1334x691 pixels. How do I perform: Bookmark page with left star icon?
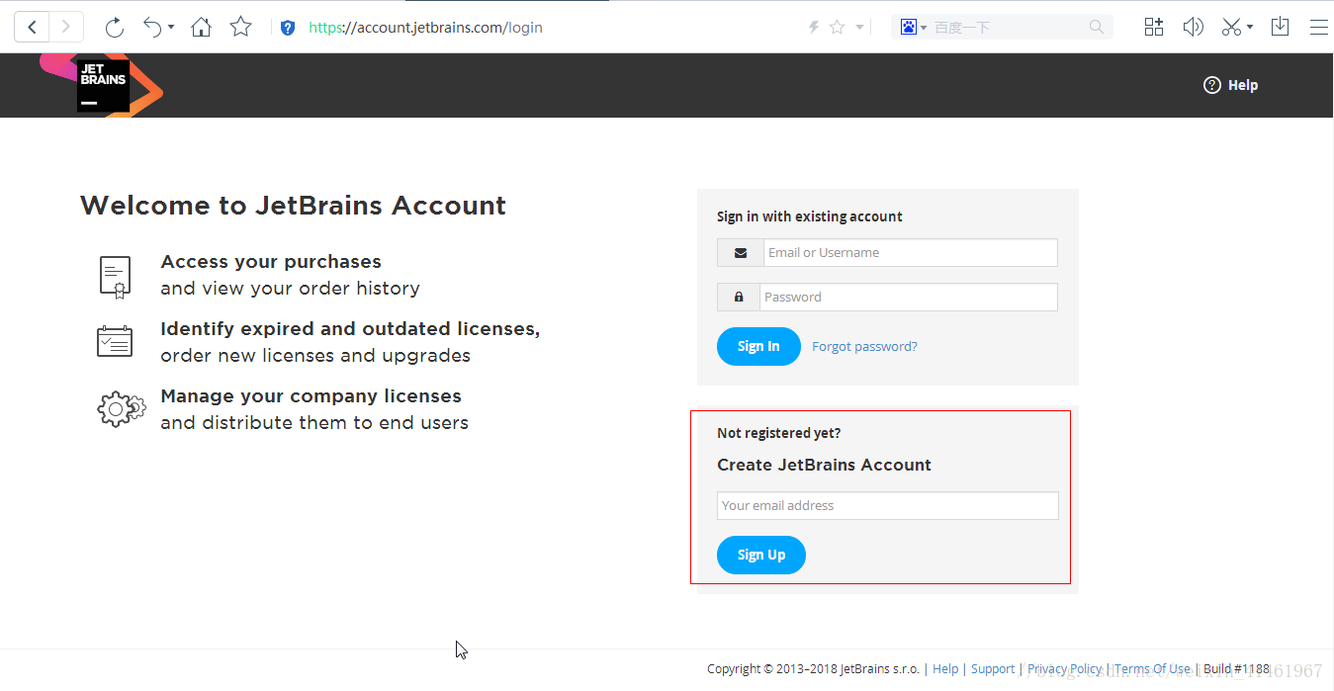pyautogui.click(x=240, y=27)
